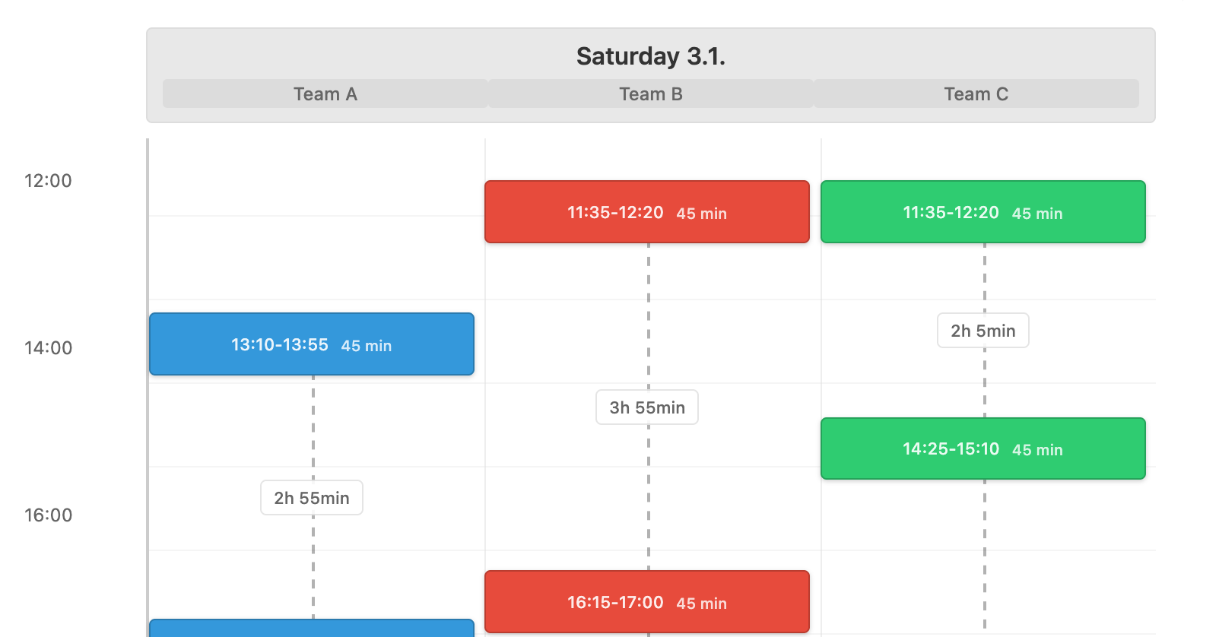Screen dimensions: 1219x637
Task: Open Team C's green 14:25-15:10 event
Action: click(x=983, y=448)
